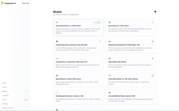The height and width of the screenshot is (111, 179).
Task: Open Models in the sidebar
Action: [x=5, y=91]
